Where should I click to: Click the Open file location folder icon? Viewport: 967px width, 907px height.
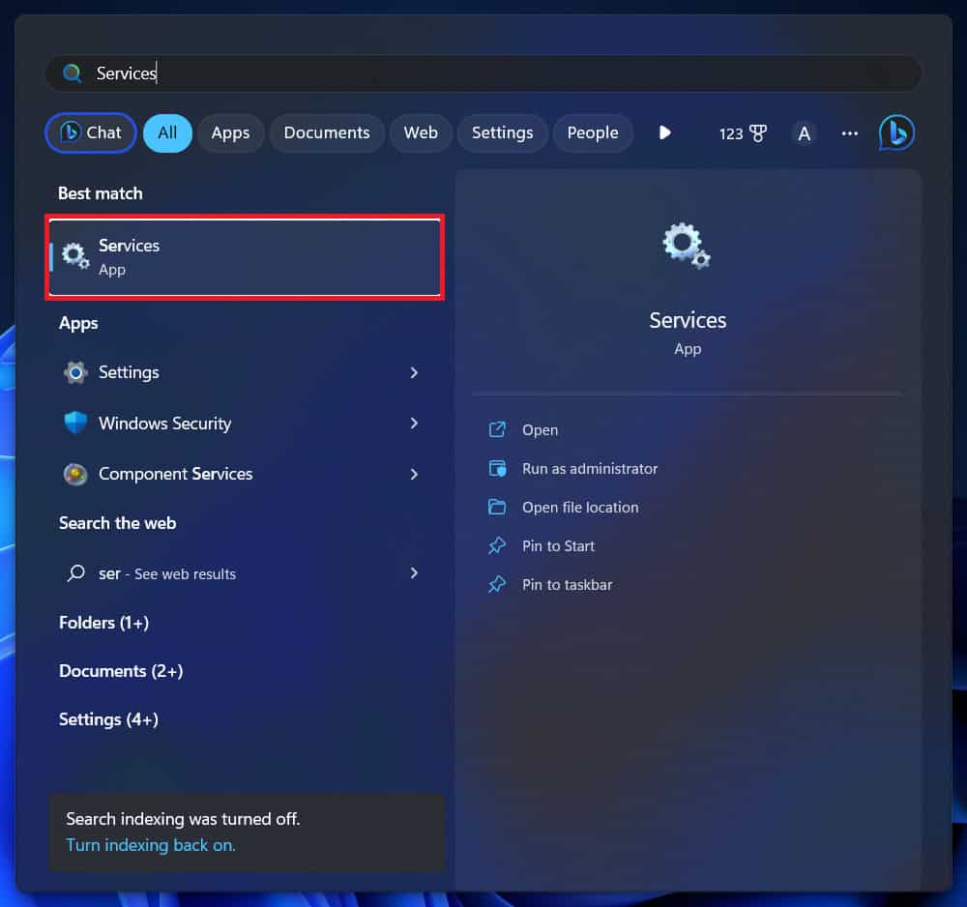click(x=497, y=507)
